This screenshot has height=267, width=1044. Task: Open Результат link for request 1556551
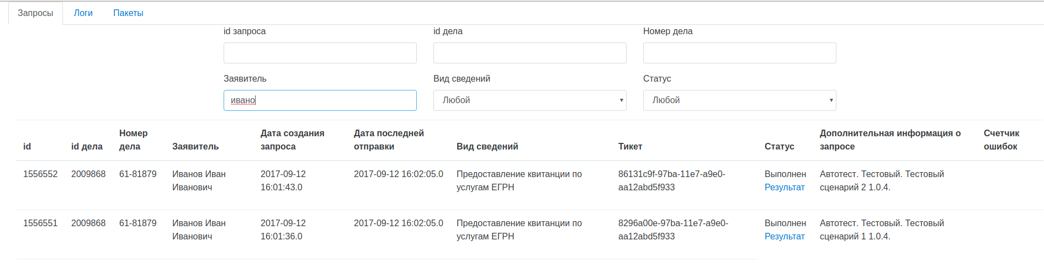[784, 237]
